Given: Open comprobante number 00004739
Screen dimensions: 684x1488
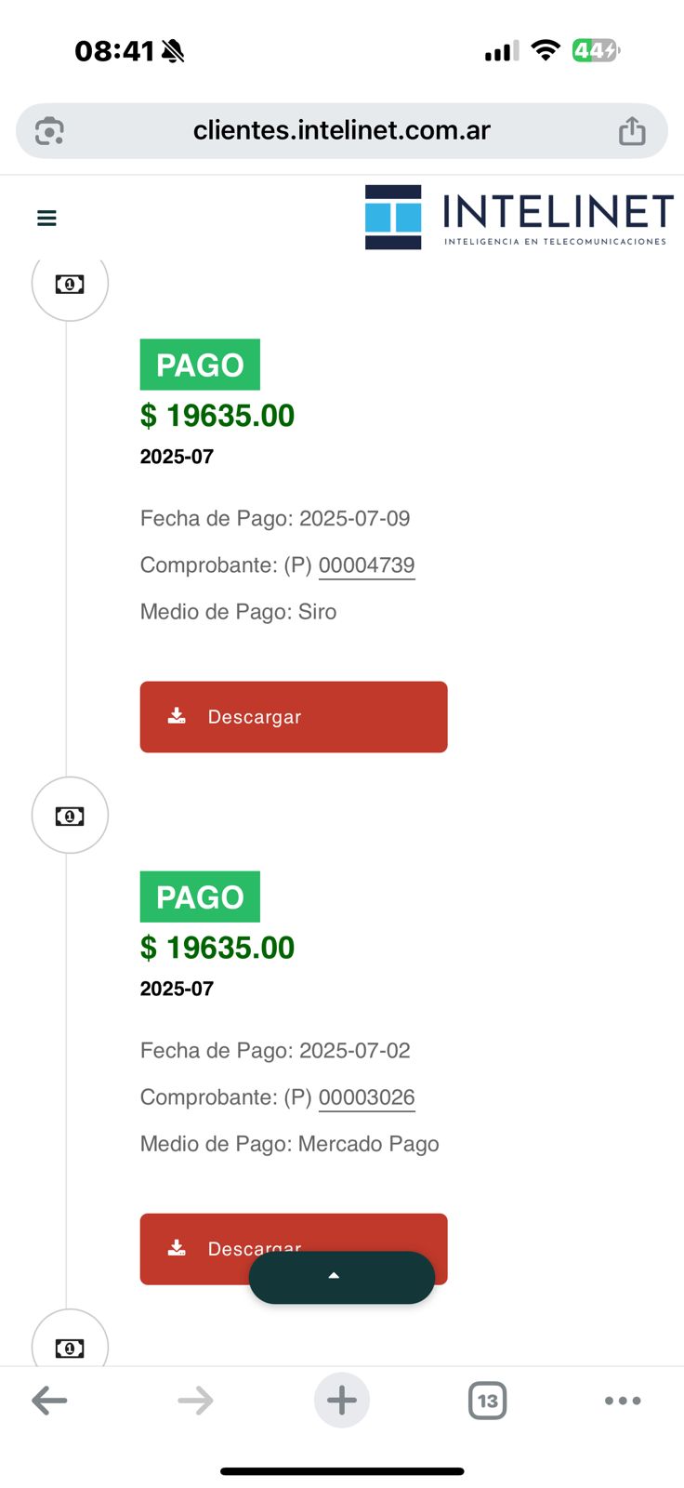Looking at the screenshot, I should (366, 565).
